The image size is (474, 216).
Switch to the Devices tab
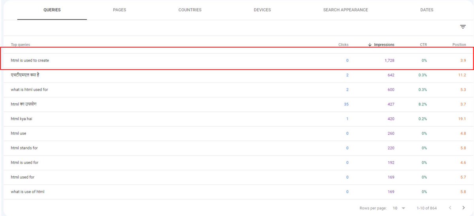262,10
